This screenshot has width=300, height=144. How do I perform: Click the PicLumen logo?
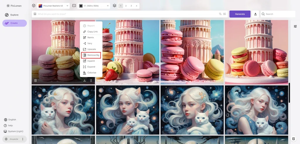pos(14,6)
